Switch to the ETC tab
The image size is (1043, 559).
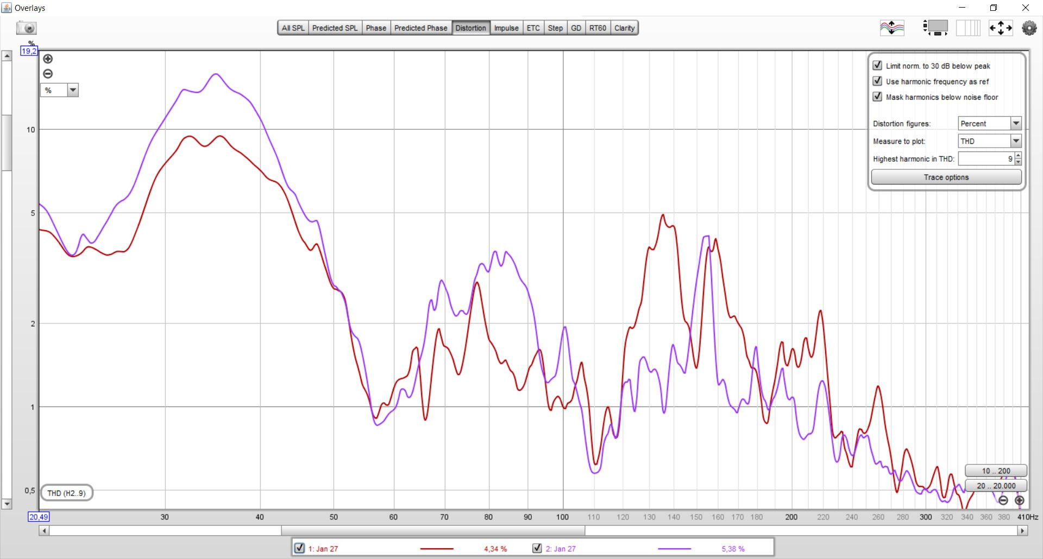pos(533,28)
